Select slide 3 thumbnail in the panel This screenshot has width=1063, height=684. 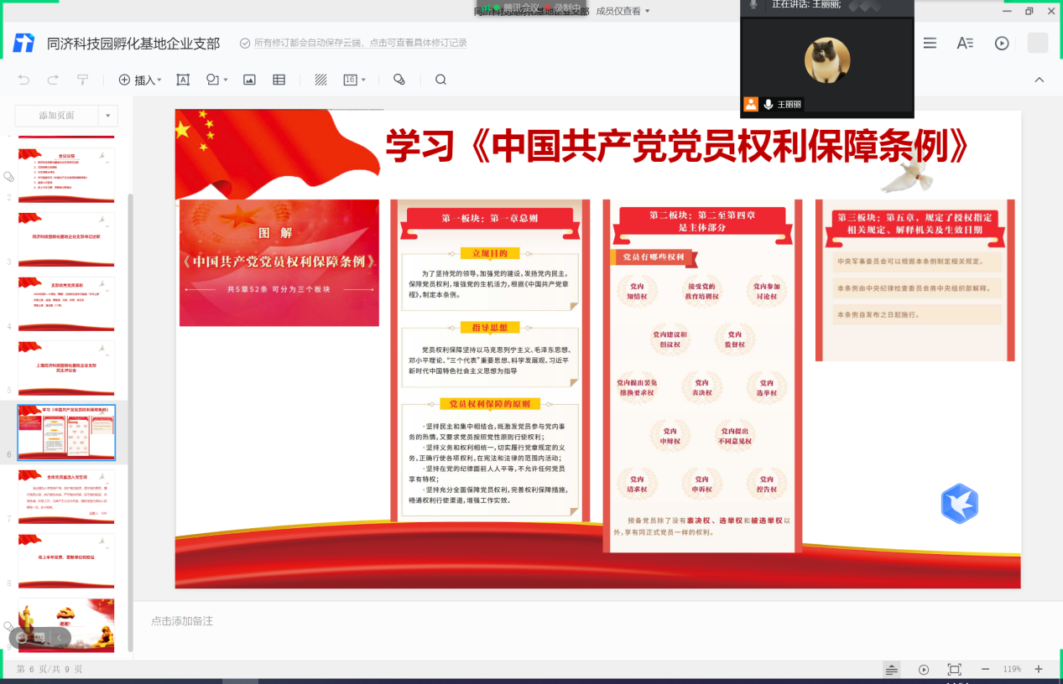coord(66,240)
